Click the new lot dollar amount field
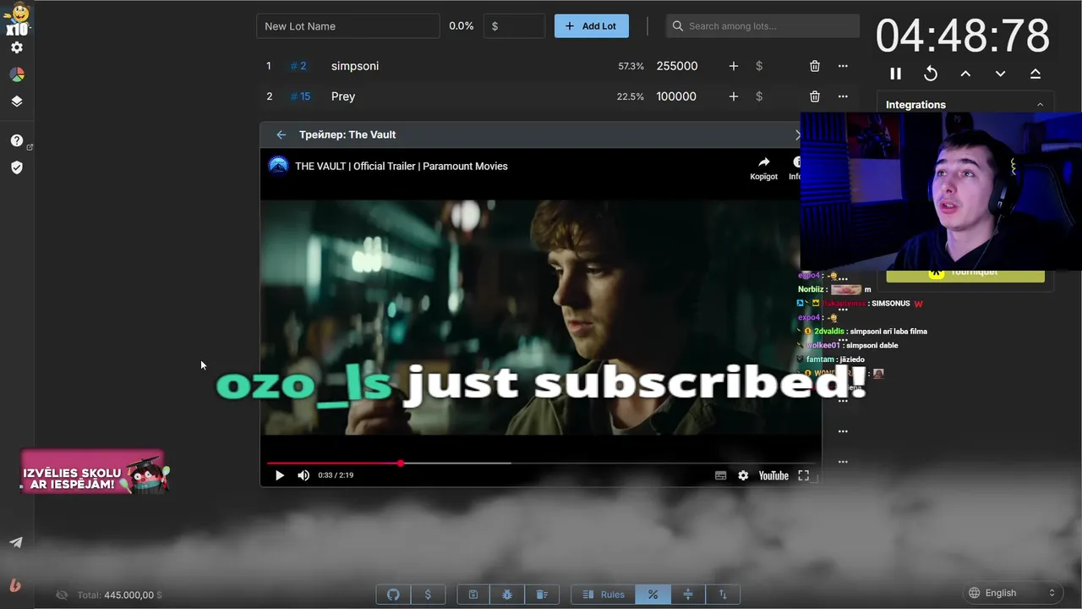The image size is (1082, 609). pos(514,26)
